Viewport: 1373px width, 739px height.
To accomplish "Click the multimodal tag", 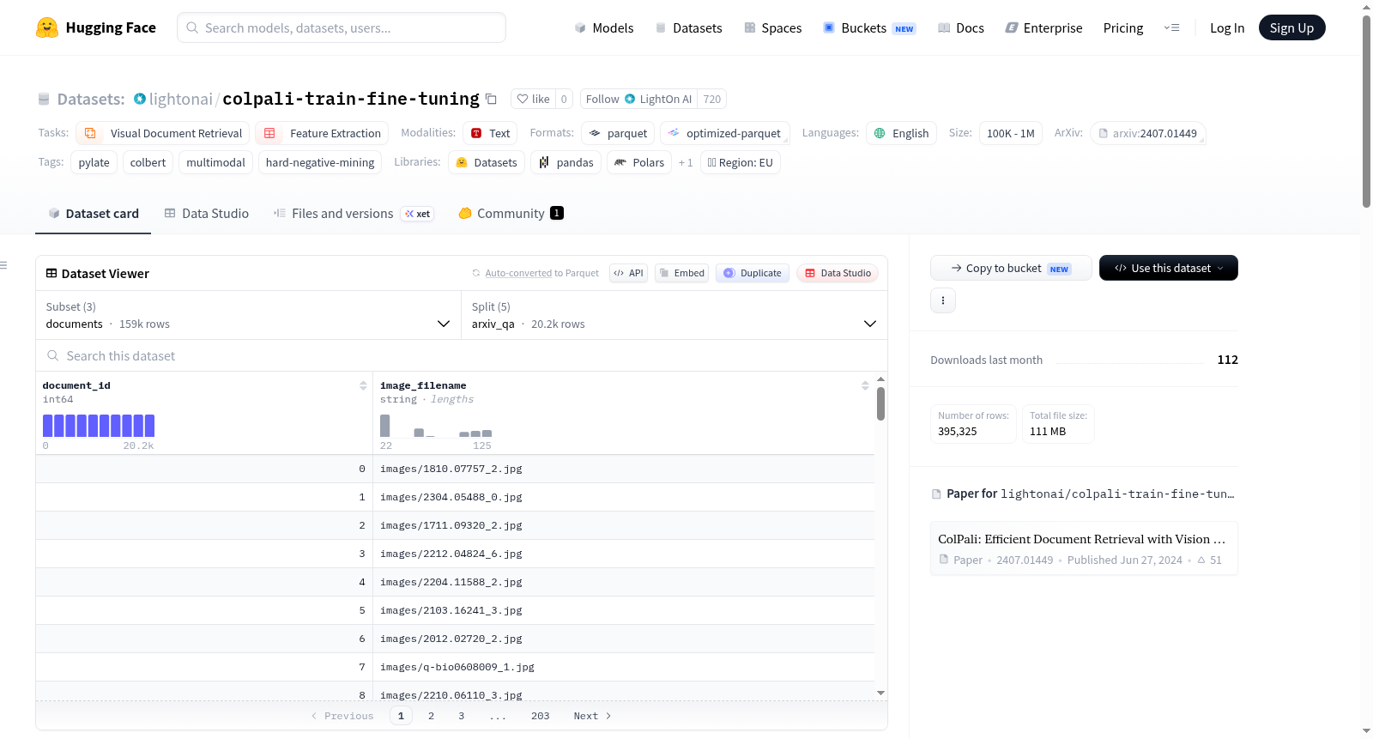I will 215,162.
